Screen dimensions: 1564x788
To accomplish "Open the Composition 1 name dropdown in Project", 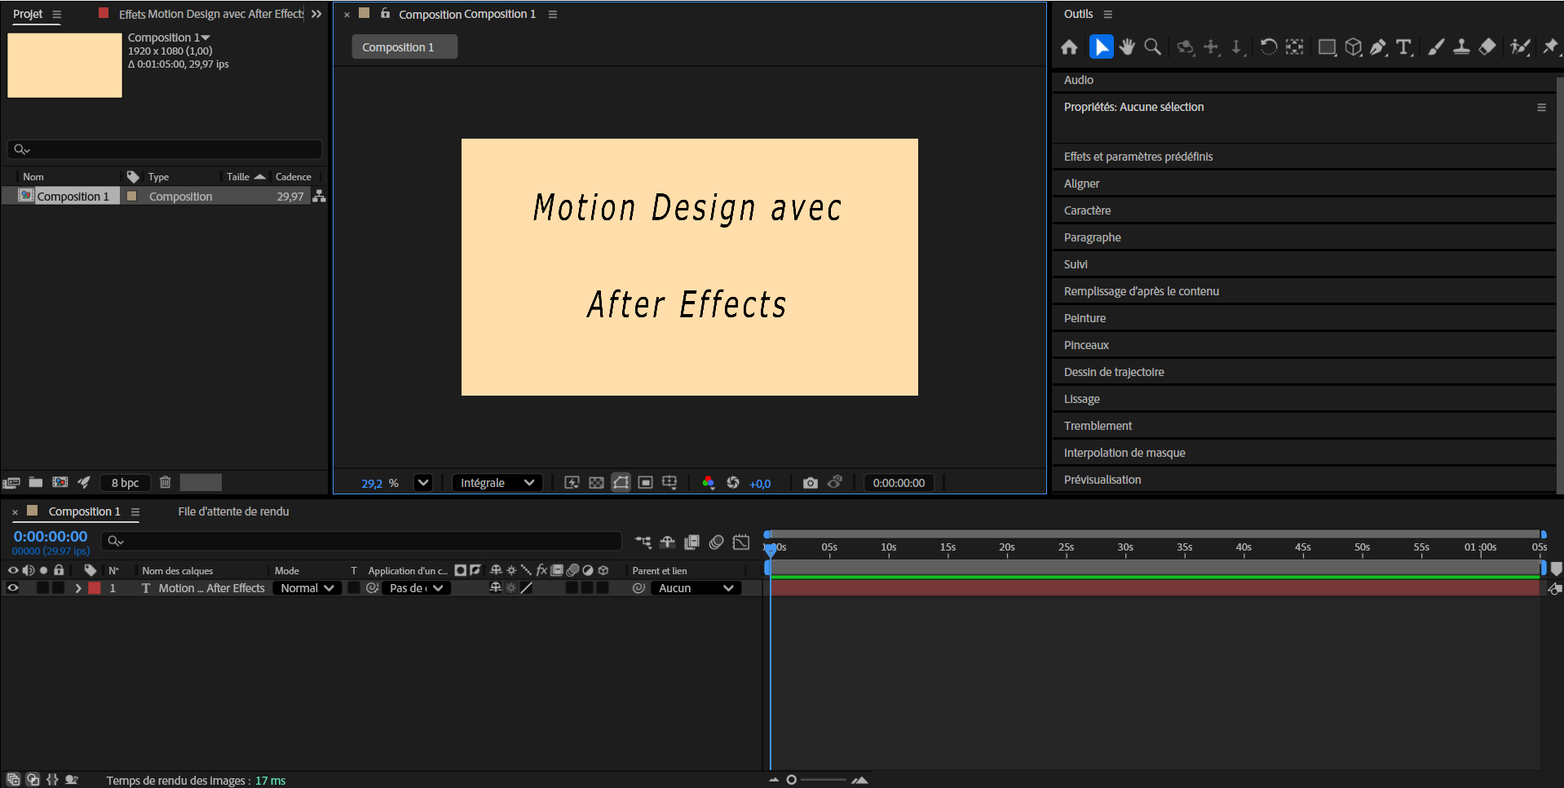I will (205, 38).
